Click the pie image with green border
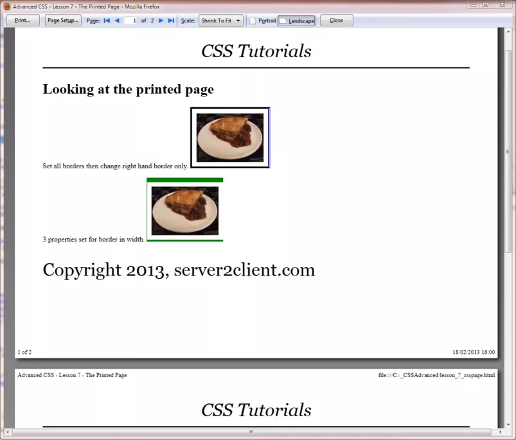516x440 pixels. point(185,210)
